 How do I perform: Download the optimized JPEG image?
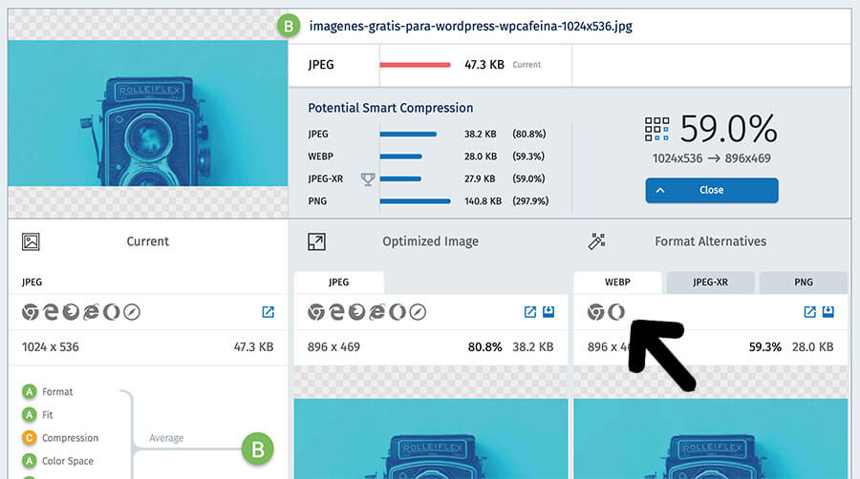548,312
